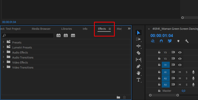
Task: Open timeline wrench display settings
Action: tap(186, 41)
